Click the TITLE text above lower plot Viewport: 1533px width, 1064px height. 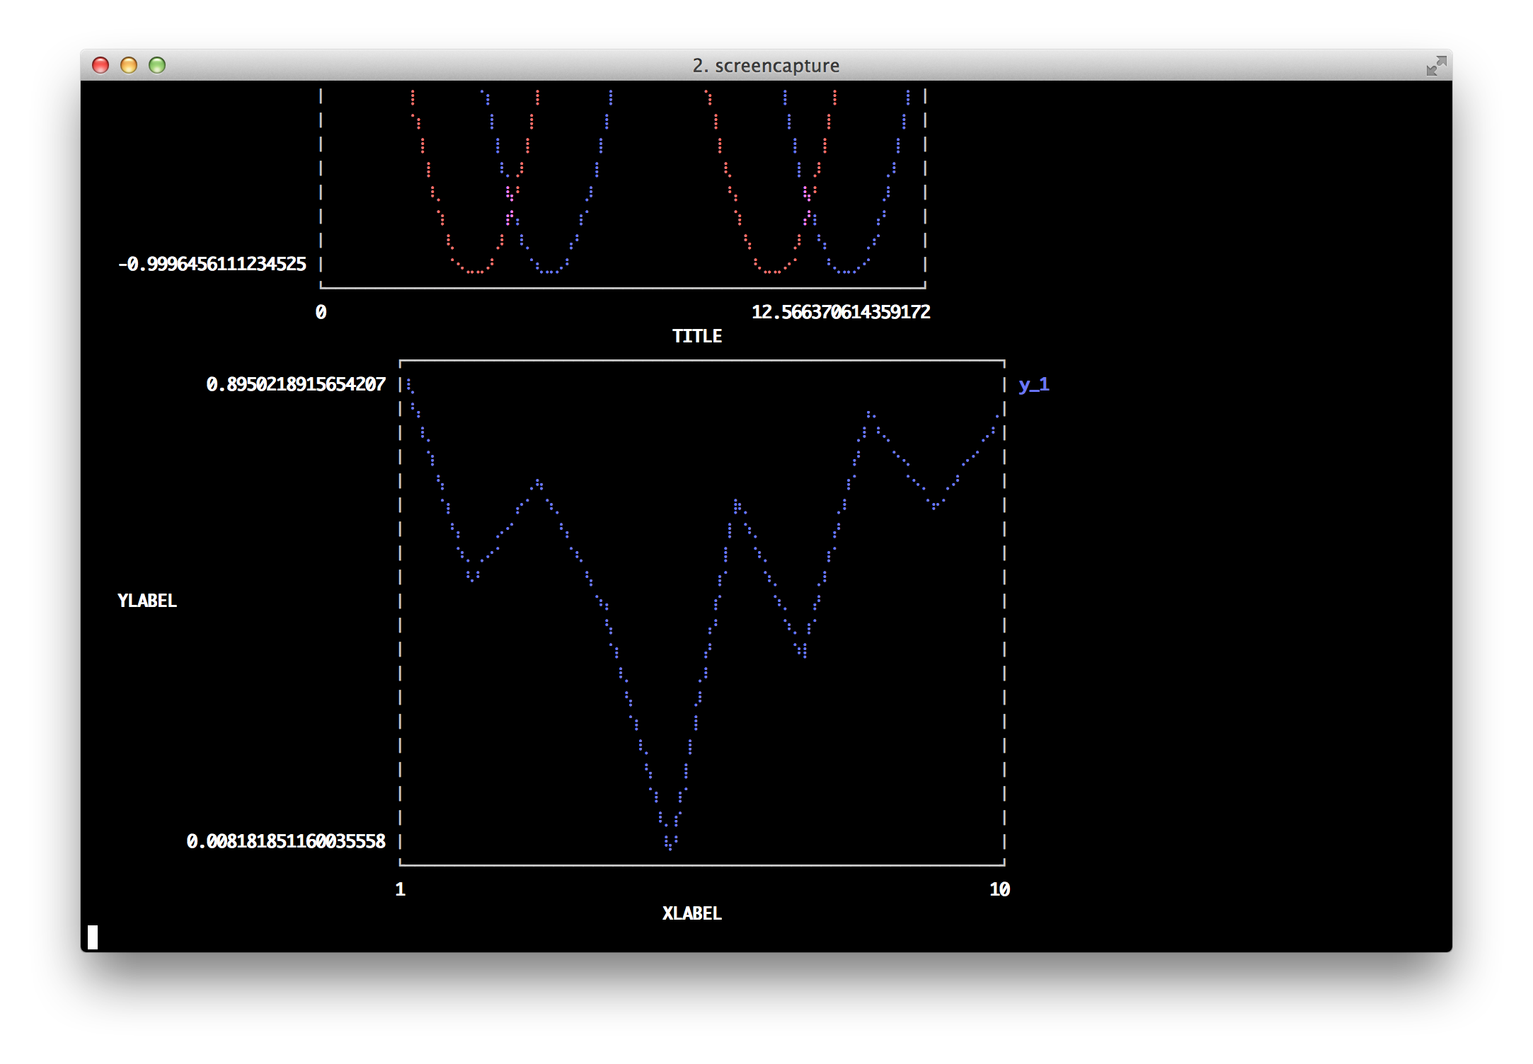point(696,336)
